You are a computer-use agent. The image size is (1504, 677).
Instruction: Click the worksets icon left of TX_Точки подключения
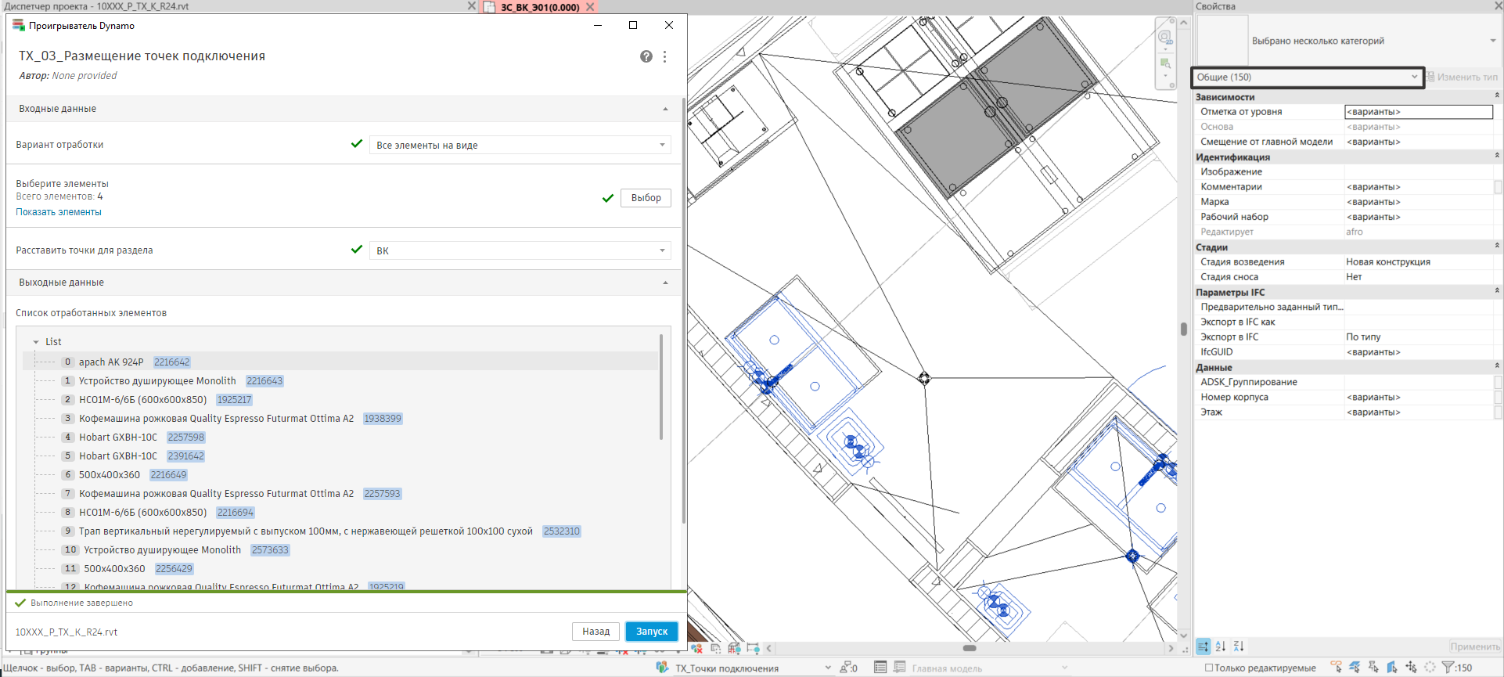[x=663, y=668]
